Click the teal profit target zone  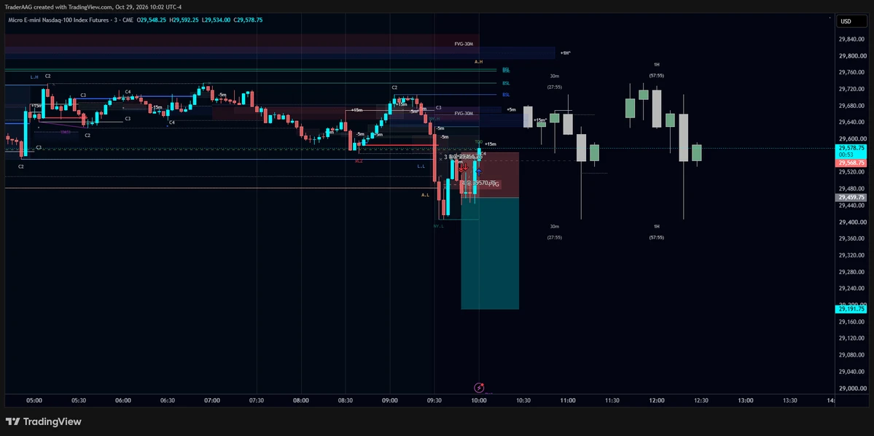tap(490, 254)
